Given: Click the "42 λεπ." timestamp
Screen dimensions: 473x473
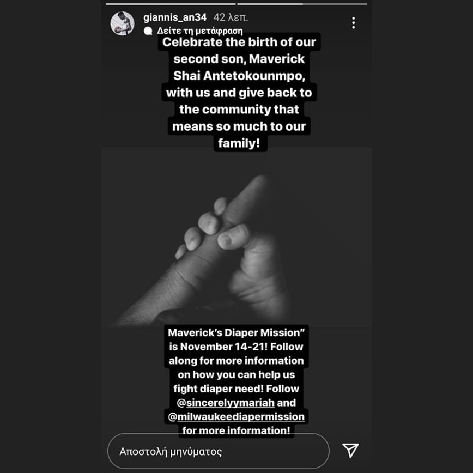Looking at the screenshot, I should pos(231,17).
